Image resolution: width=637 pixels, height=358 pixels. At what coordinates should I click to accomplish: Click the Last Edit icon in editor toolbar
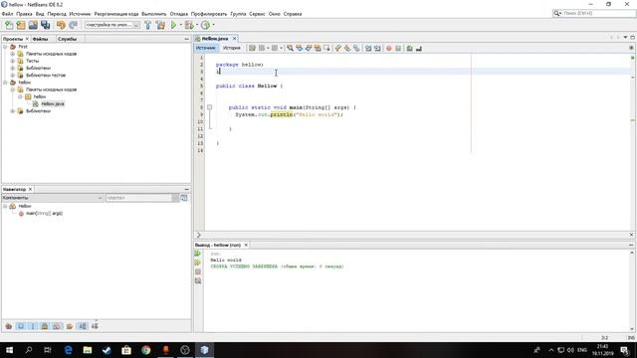(252, 49)
